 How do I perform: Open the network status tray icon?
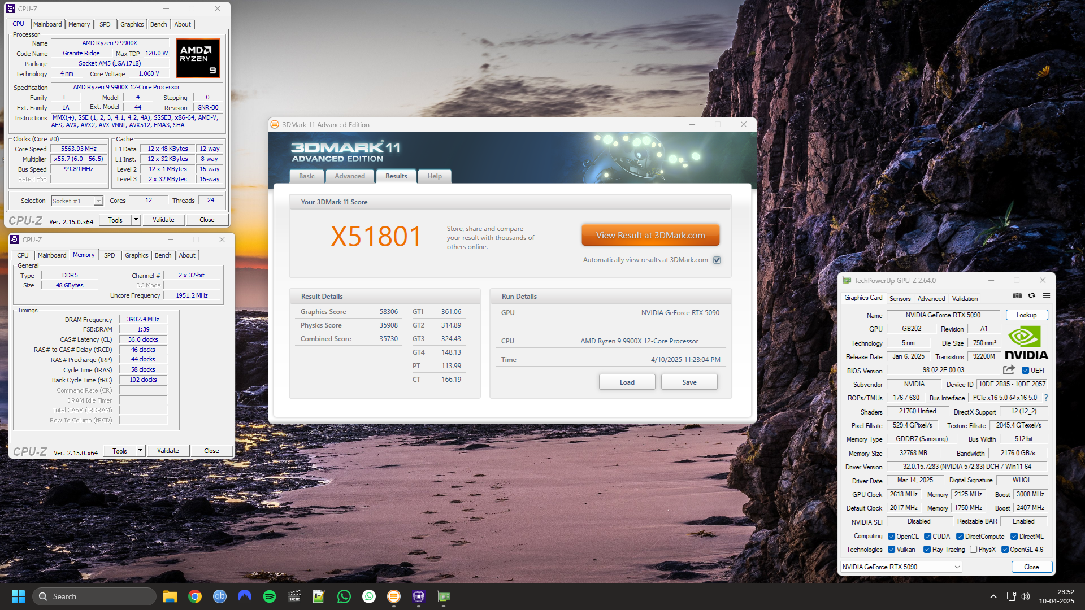tap(1012, 596)
